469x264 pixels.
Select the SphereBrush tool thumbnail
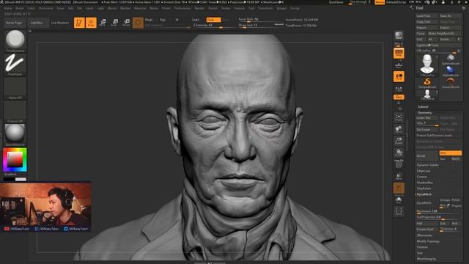point(451,59)
